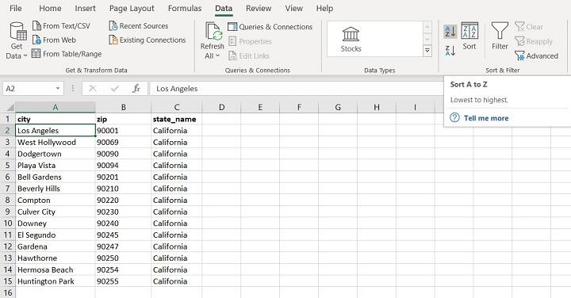Open Advanced filter options
This screenshot has height=298, width=571.
[537, 55]
